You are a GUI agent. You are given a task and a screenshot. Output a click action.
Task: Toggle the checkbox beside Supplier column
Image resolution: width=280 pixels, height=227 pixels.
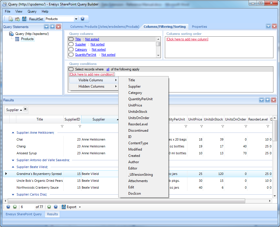point(71,44)
